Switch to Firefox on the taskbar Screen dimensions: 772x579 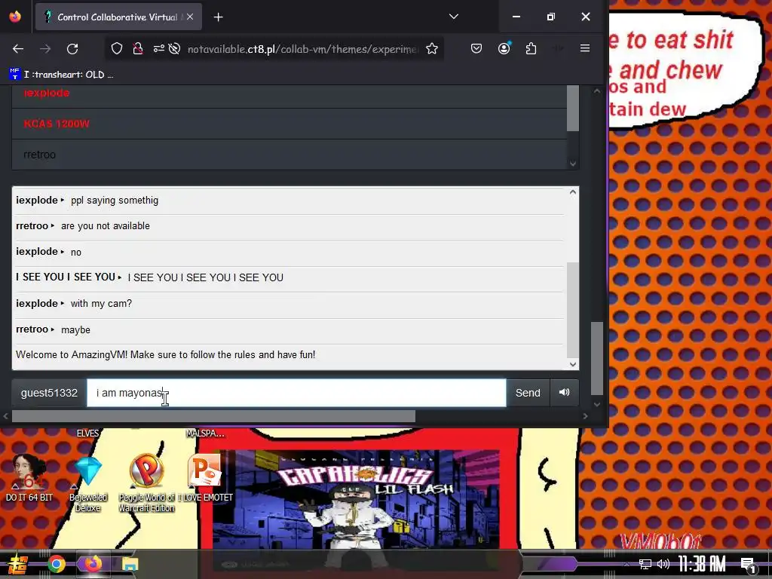(x=93, y=564)
